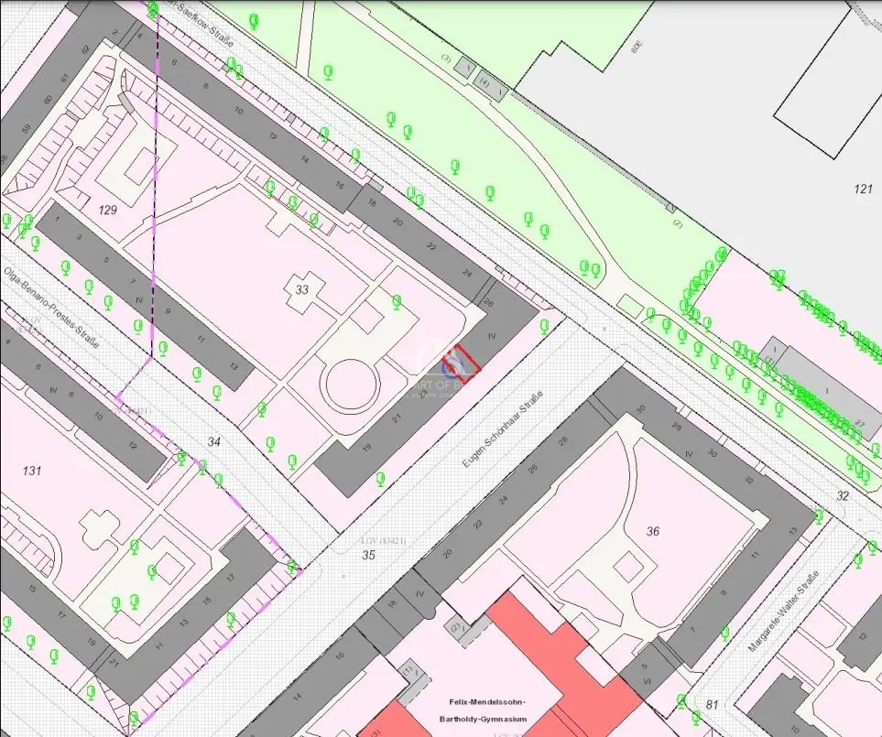882x737 pixels.
Task: Click the red outlined highlighted parcel marker
Action: click(462, 363)
